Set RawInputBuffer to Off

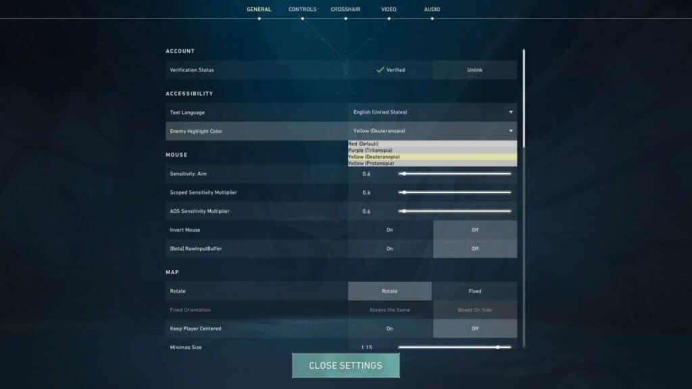[474, 249]
